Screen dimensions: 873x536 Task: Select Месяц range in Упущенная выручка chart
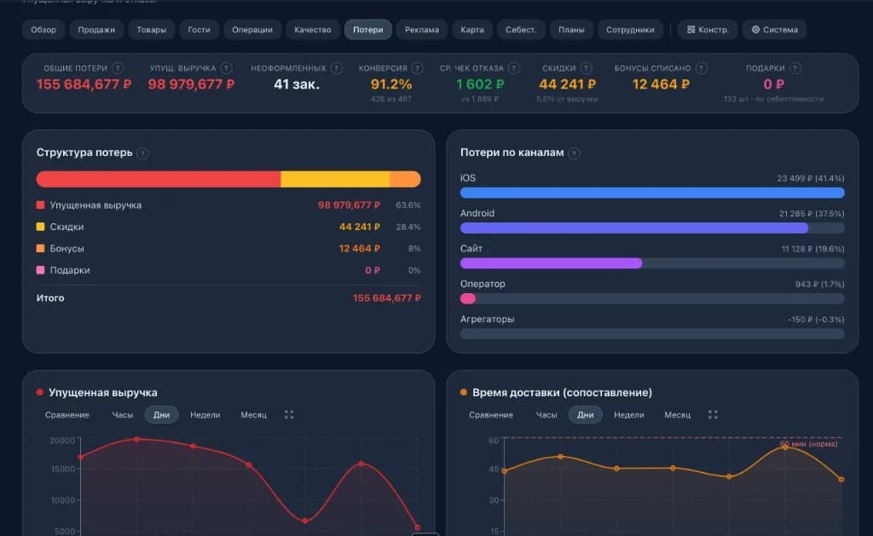253,415
